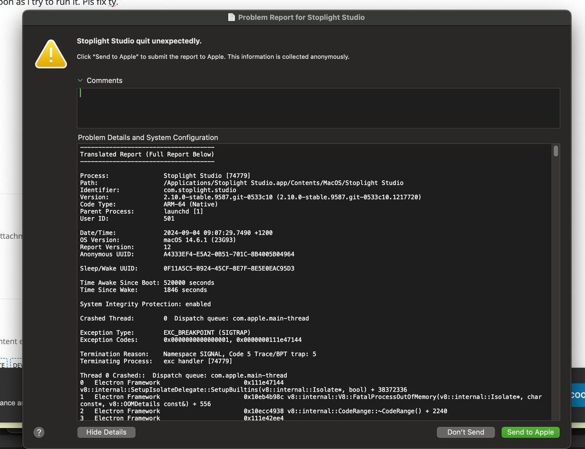Open help with the question mark button
The height and width of the screenshot is (449, 585).
click(x=39, y=432)
